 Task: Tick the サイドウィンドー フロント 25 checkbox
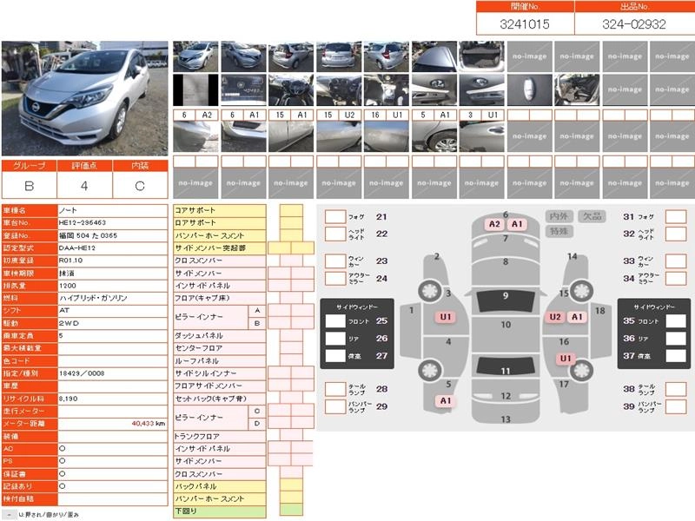pos(335,320)
